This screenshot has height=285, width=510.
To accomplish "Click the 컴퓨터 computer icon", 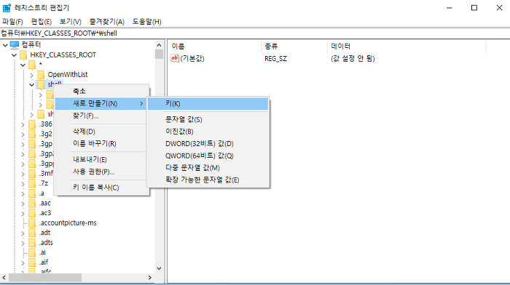I will point(15,45).
